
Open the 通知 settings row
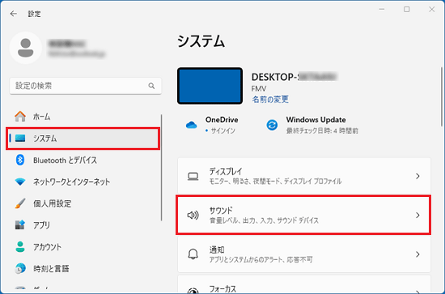(x=304, y=254)
